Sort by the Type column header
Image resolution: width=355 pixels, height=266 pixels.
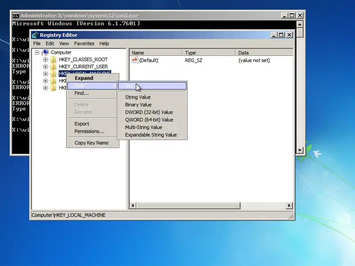click(209, 53)
